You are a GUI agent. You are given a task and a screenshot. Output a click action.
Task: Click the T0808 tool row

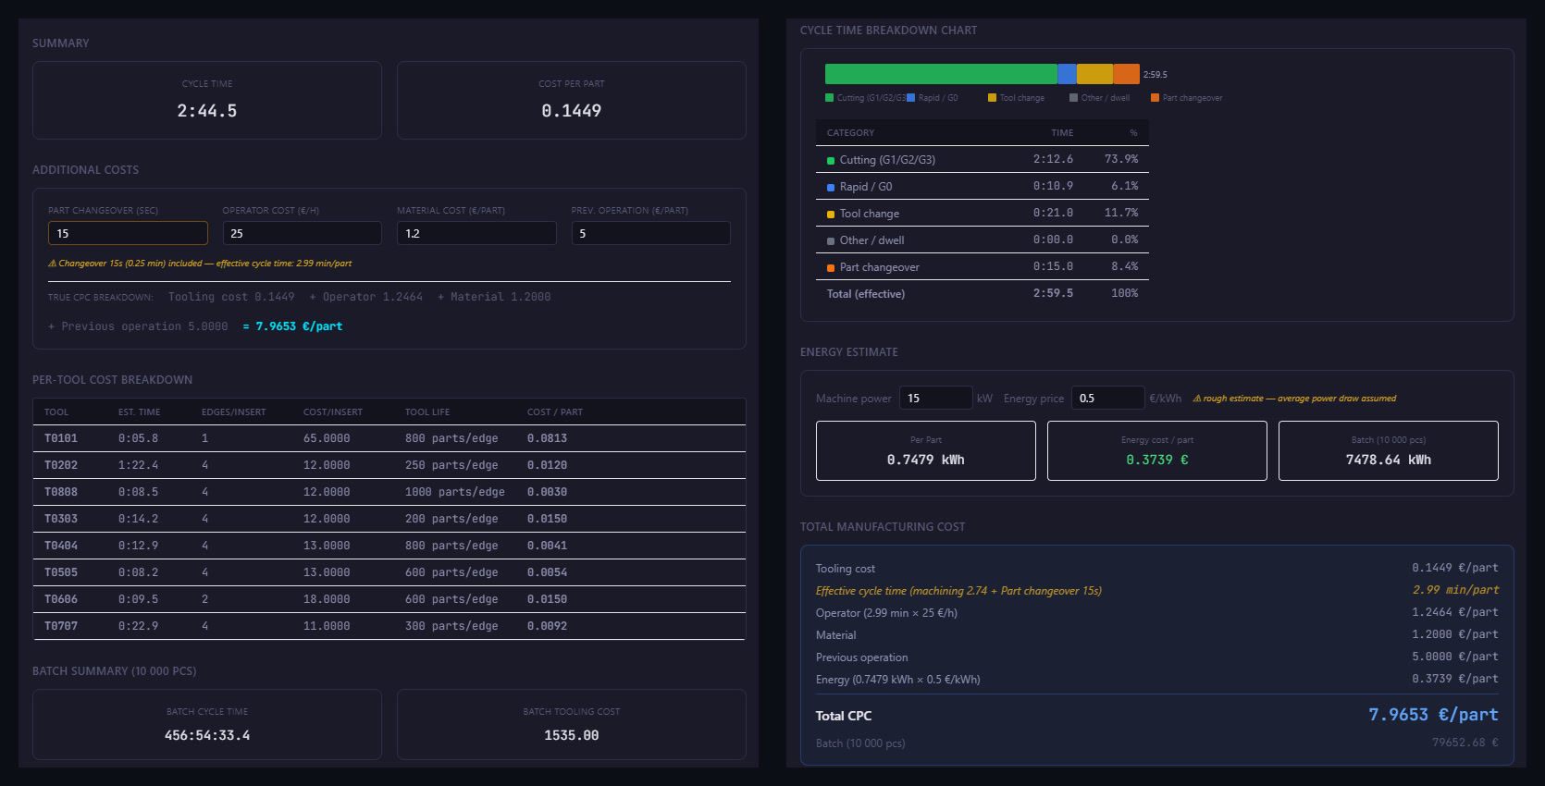(x=389, y=492)
